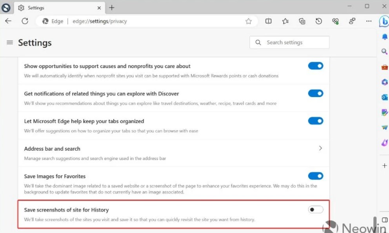
Task: Reload the settings page
Action: click(x=25, y=21)
